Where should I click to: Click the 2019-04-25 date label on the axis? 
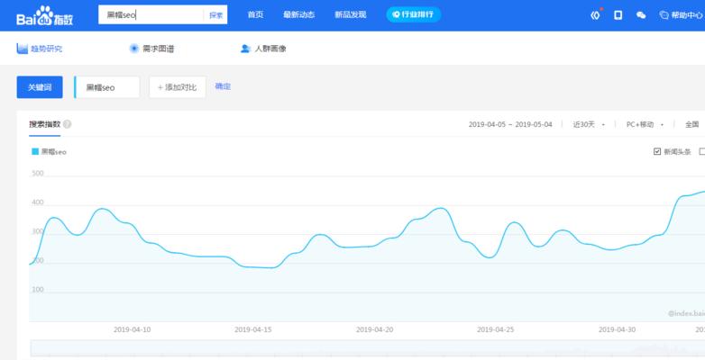[x=496, y=329]
